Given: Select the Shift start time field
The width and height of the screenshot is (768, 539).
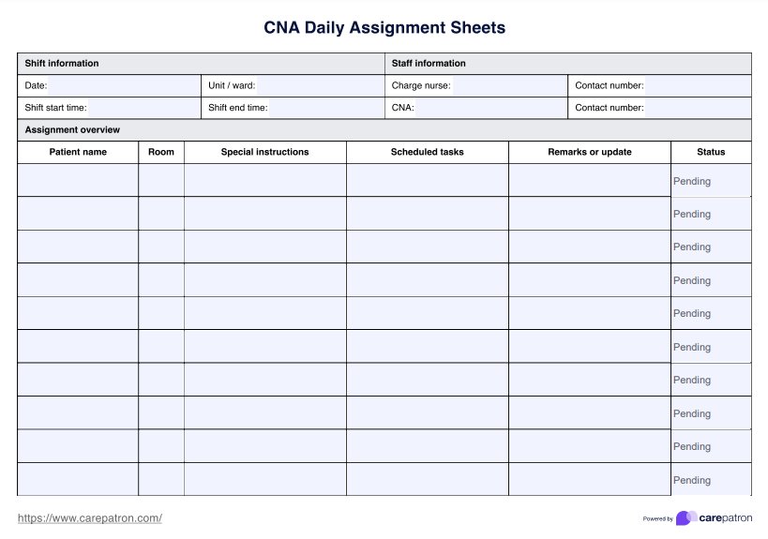Looking at the screenshot, I should coord(143,108).
